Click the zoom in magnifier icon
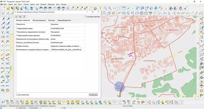Viewport: 204px width, 109px height. point(109,8)
